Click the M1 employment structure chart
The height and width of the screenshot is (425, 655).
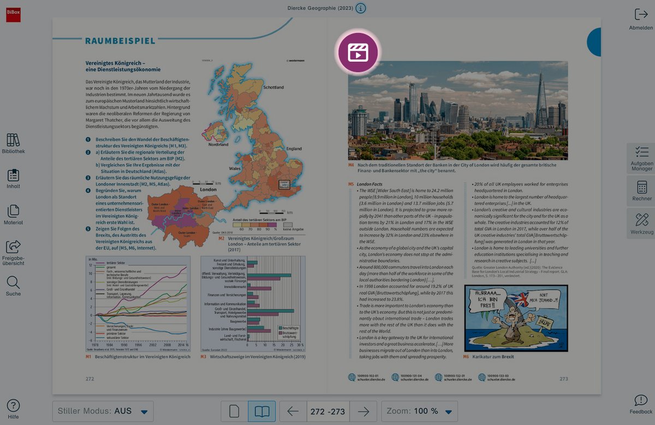138,304
